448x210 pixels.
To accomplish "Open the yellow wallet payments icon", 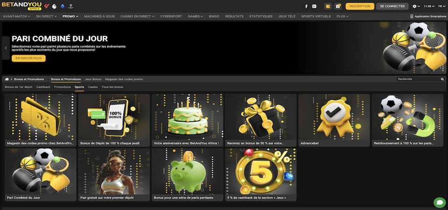I will 328,6.
